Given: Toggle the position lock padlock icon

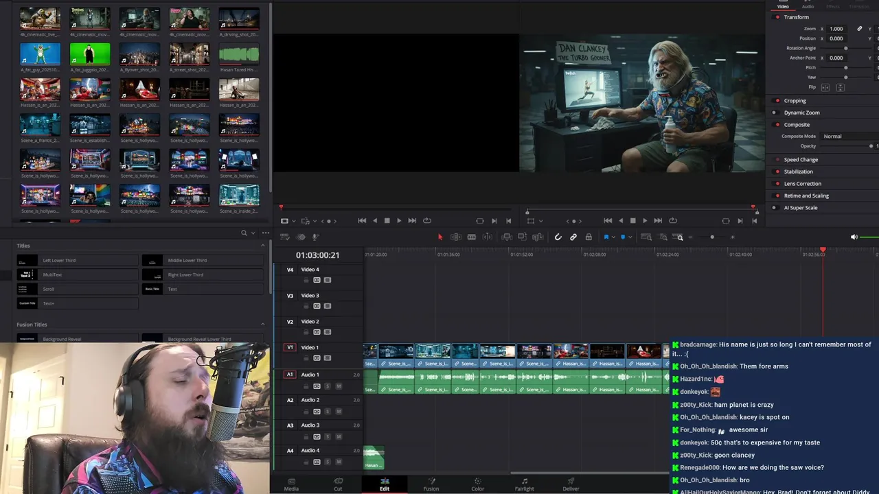Looking at the screenshot, I should 589,237.
